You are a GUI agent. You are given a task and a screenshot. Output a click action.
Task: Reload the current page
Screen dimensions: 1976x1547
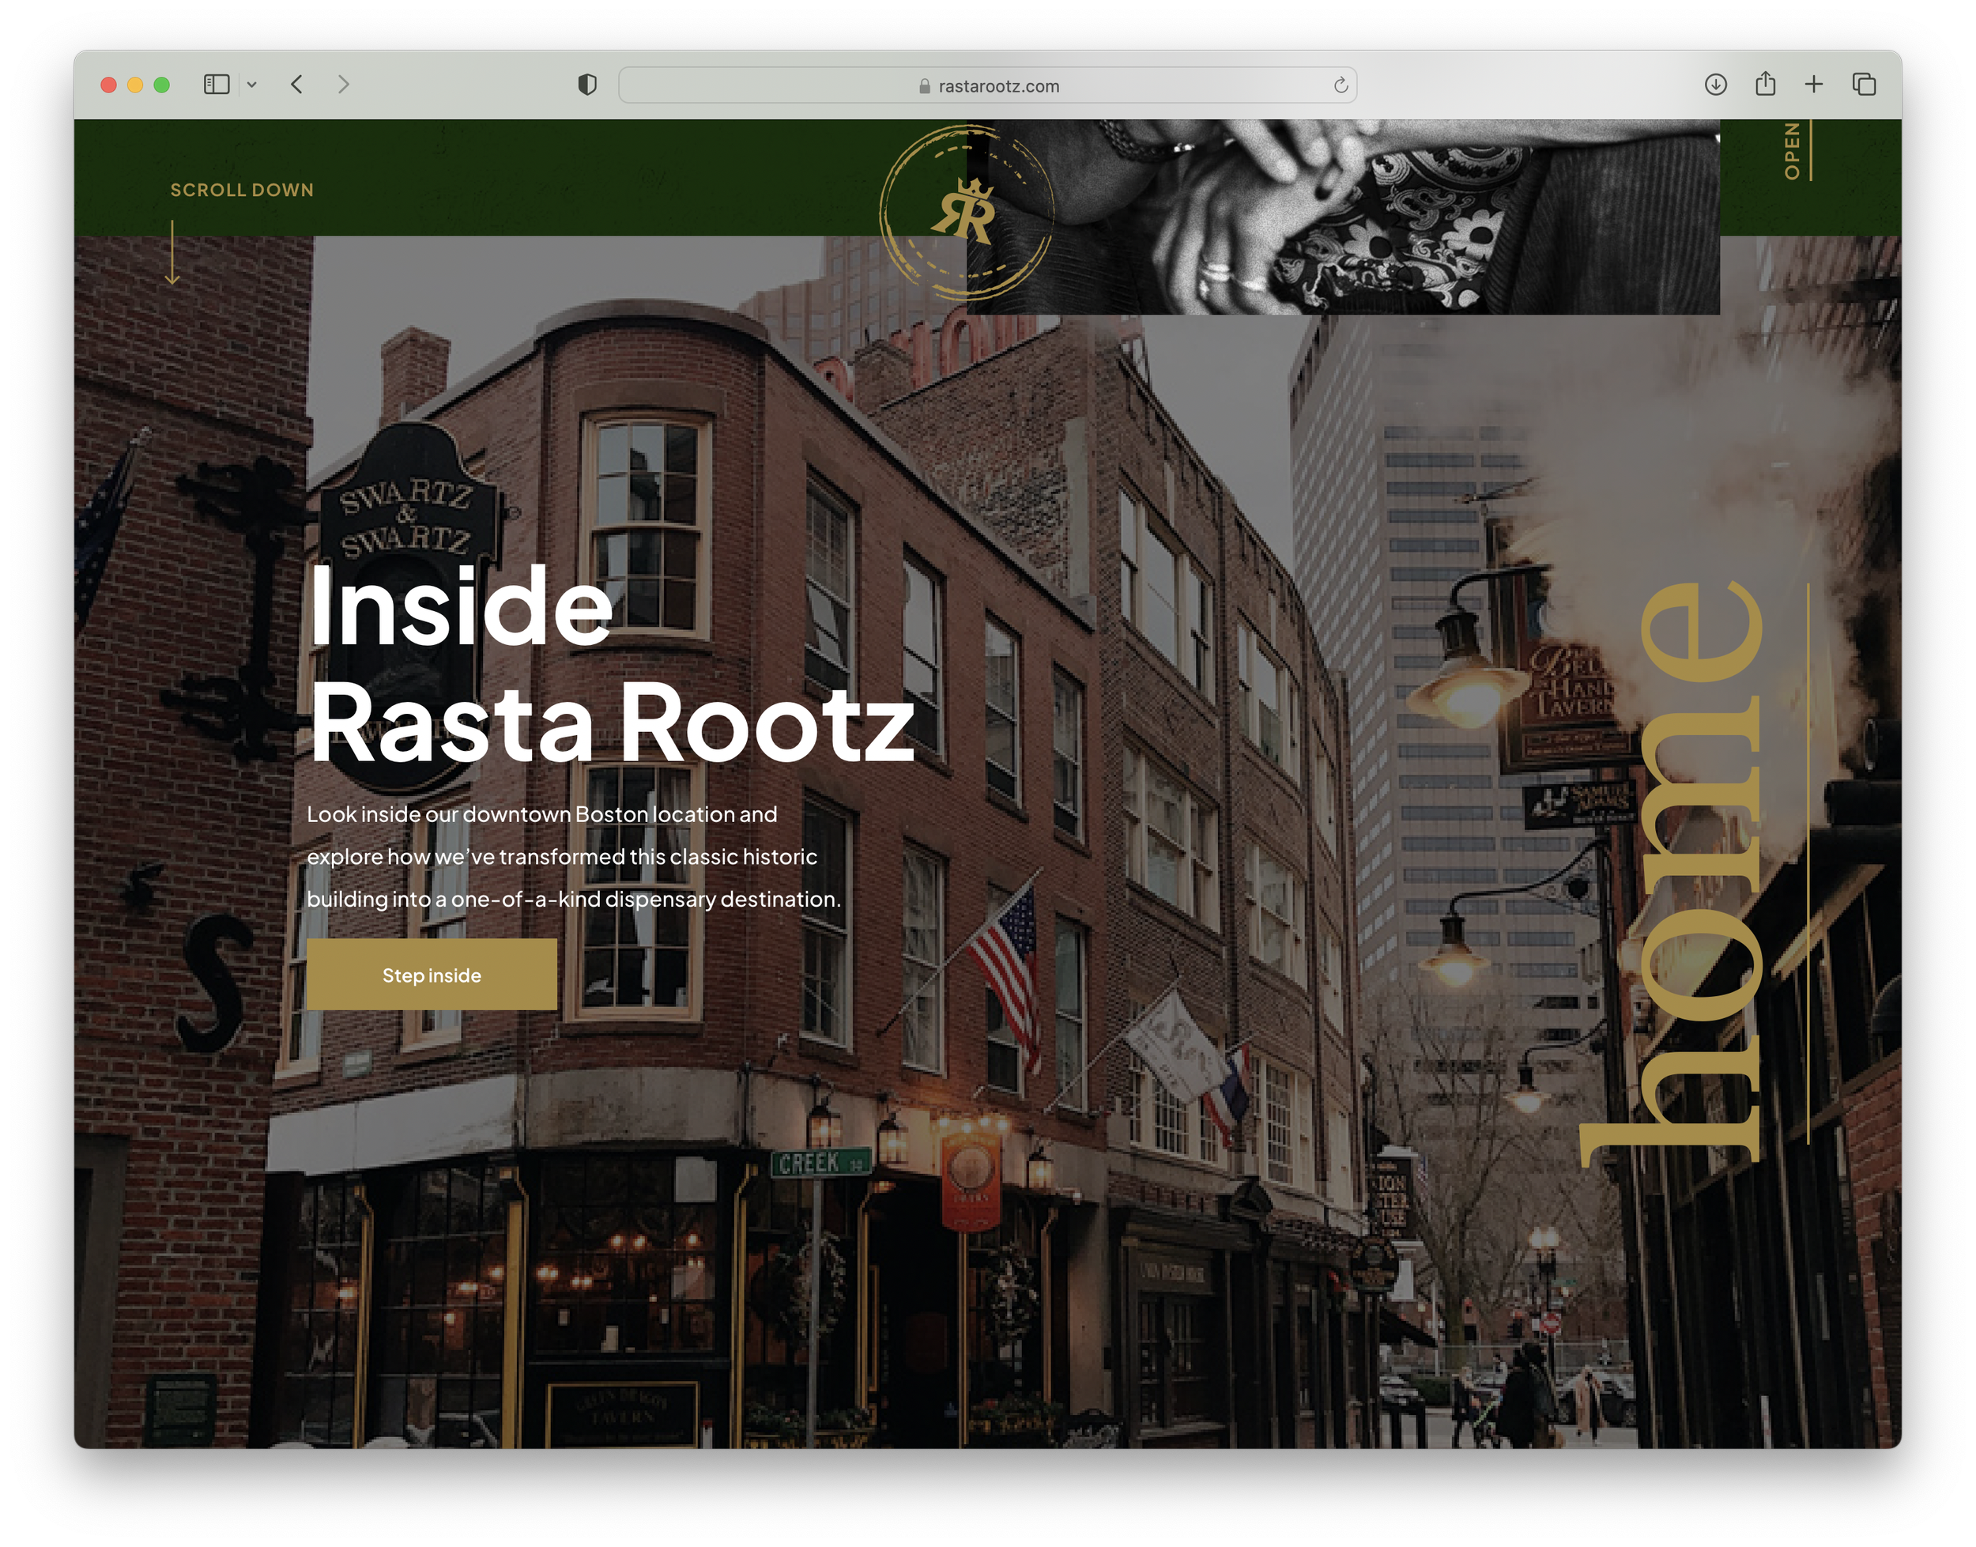click(x=1341, y=85)
